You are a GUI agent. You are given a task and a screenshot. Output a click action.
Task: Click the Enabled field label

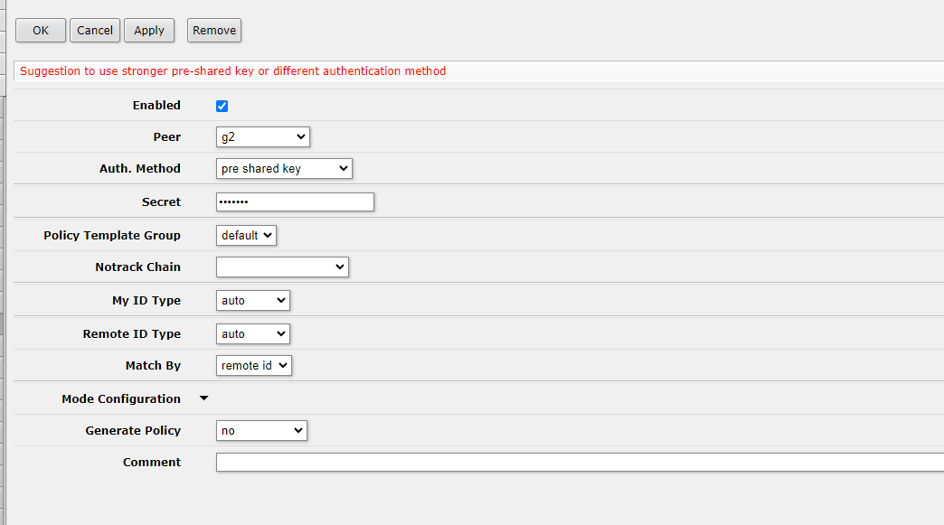coord(156,106)
